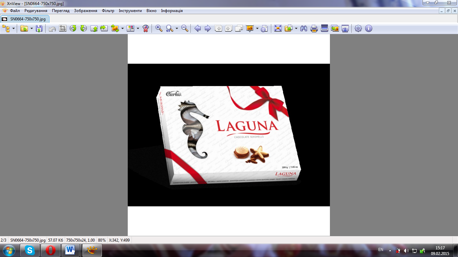This screenshot has width=458, height=257.
Task: Open the Інформація menu
Action: [172, 11]
